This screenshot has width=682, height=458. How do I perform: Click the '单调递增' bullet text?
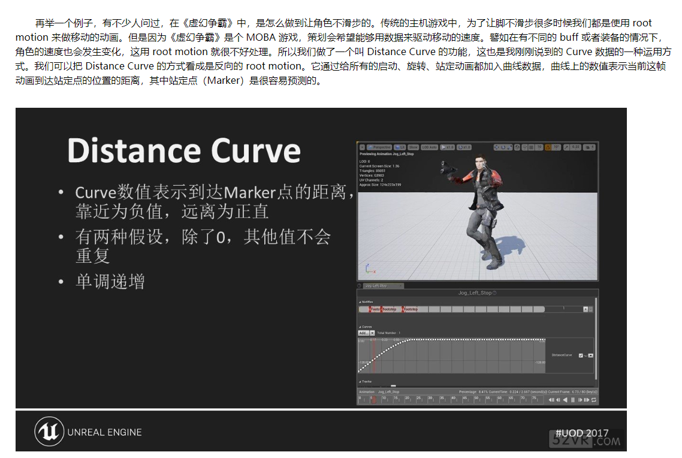(x=110, y=281)
